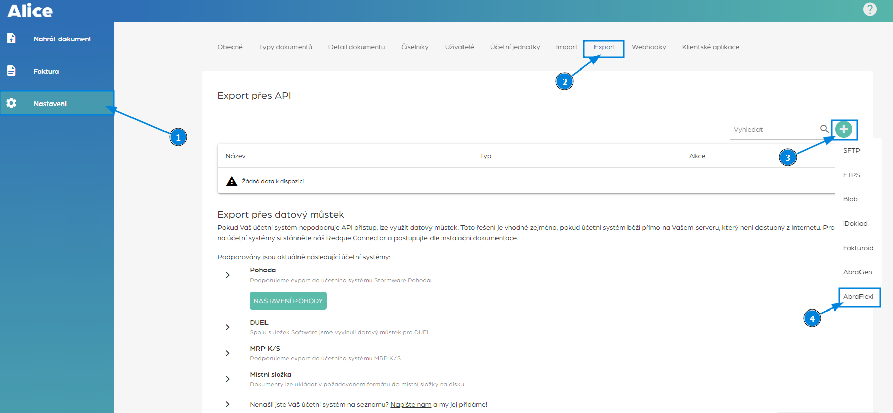The height and width of the screenshot is (413, 893).
Task: Open Nahrát dokument in sidebar
Action: pos(62,39)
